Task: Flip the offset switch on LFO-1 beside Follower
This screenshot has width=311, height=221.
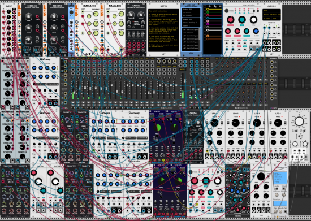Action: (x=253, y=176)
